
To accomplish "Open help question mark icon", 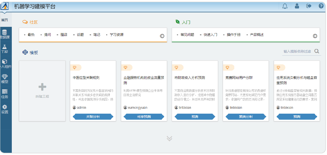I will tap(321, 6).
